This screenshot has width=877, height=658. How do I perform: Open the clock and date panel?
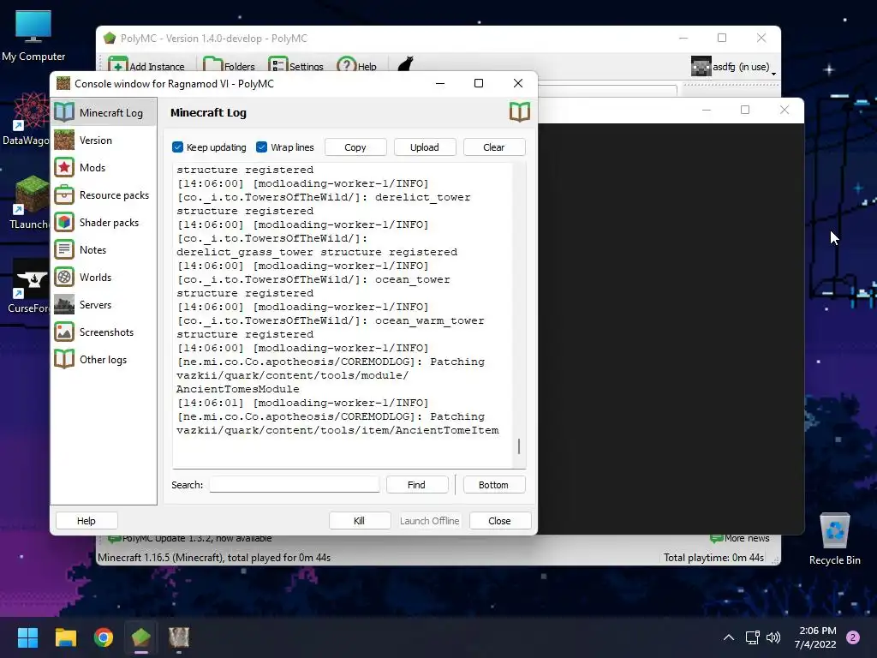click(815, 637)
